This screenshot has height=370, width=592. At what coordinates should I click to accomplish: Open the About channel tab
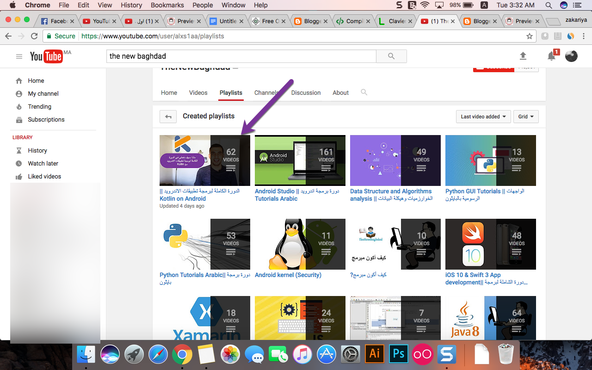340,92
